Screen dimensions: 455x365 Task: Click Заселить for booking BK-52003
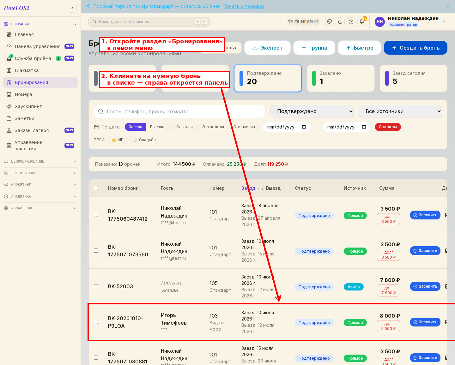(425, 286)
